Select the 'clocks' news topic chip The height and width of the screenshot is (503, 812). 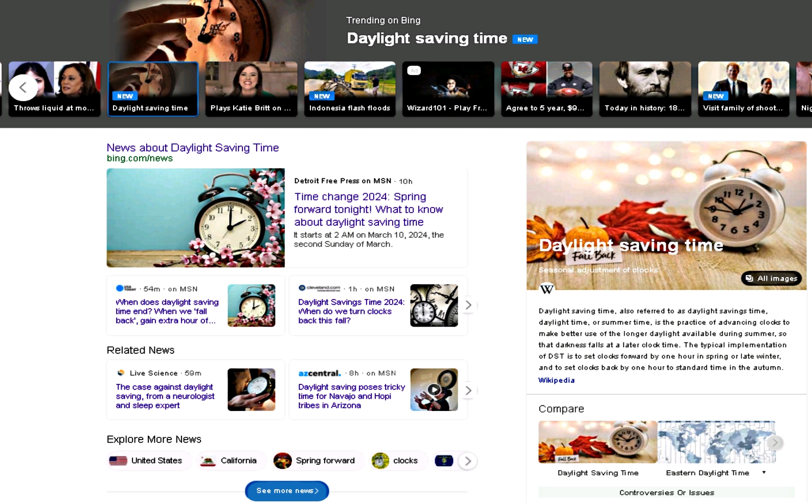pyautogui.click(x=398, y=461)
